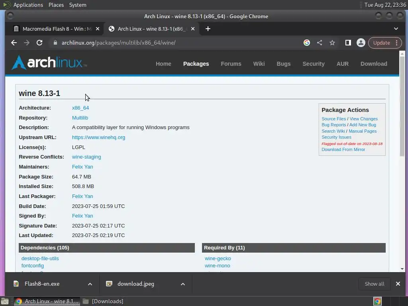Open the Places menu
Viewport: 408px width, 306px height.
pos(56,5)
